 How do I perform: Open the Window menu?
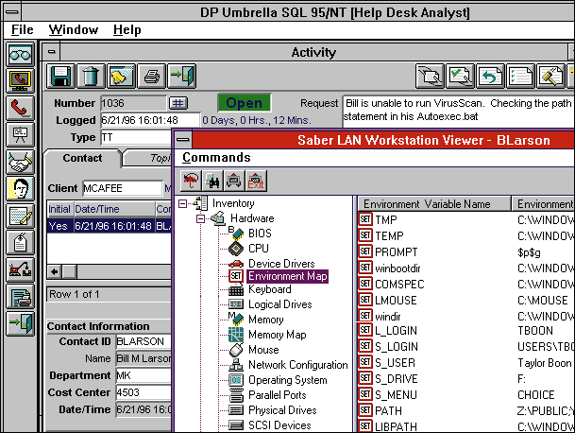click(x=74, y=29)
